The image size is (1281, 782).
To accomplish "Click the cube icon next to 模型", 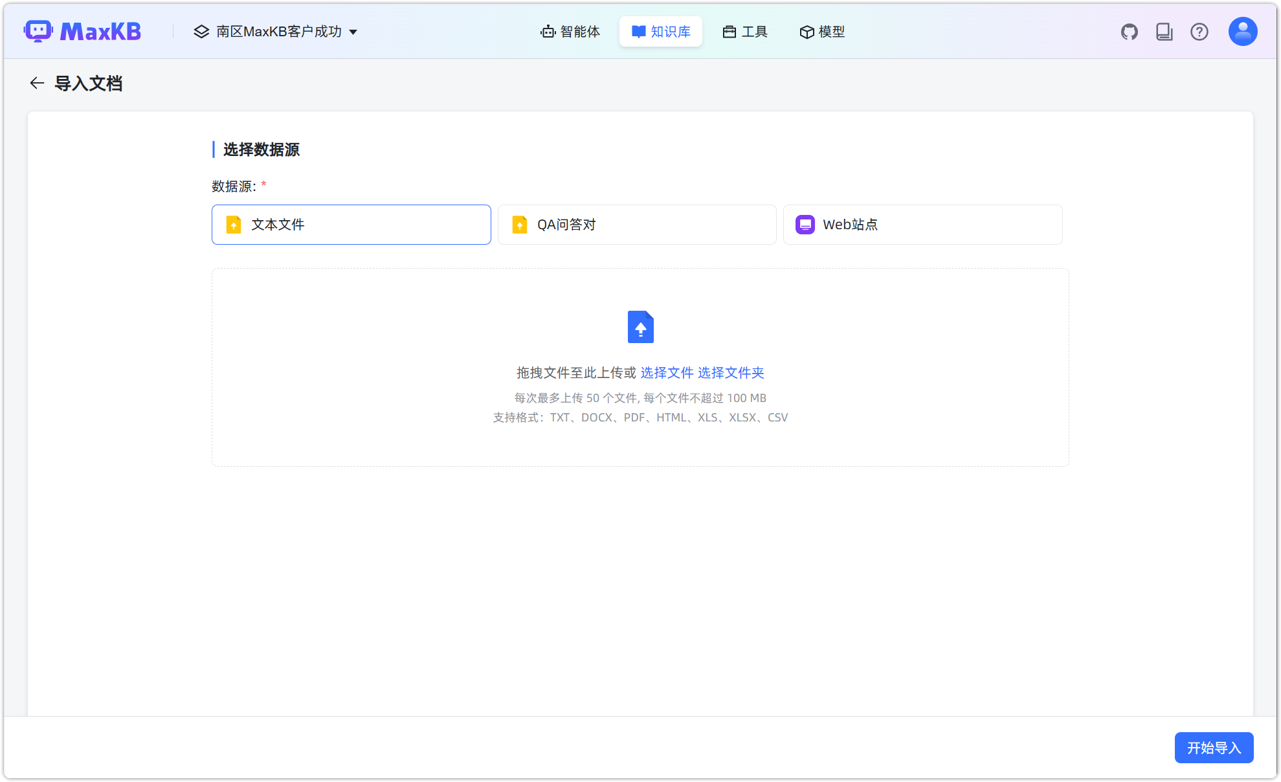I will tap(805, 31).
